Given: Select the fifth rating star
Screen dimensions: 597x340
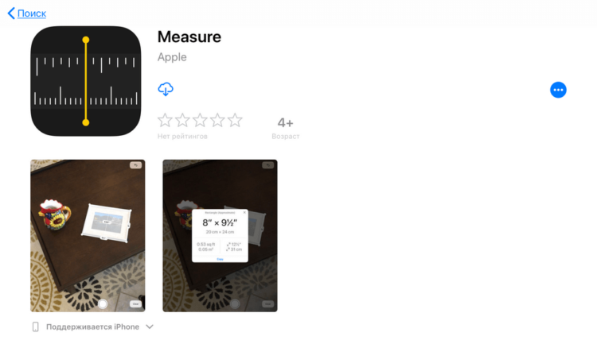Looking at the screenshot, I should [235, 120].
